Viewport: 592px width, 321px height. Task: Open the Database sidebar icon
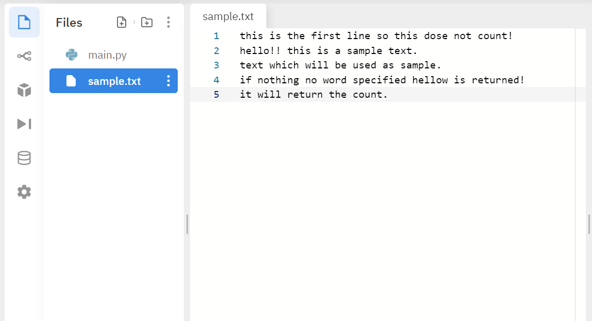pyautogui.click(x=24, y=158)
